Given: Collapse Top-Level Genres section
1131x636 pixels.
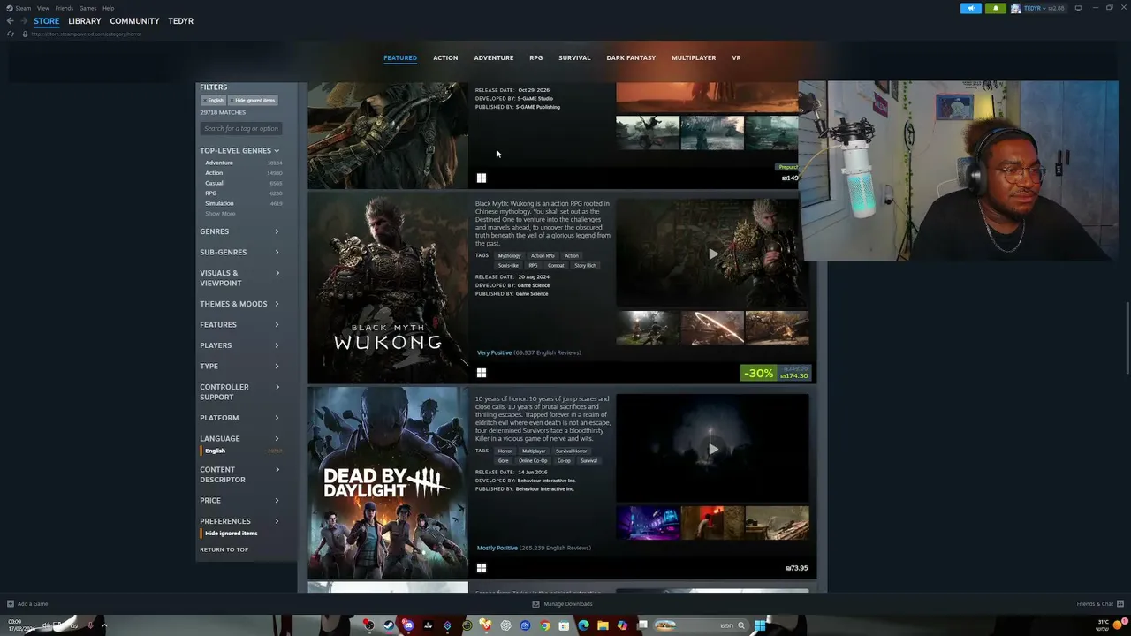Looking at the screenshot, I should pyautogui.click(x=239, y=151).
